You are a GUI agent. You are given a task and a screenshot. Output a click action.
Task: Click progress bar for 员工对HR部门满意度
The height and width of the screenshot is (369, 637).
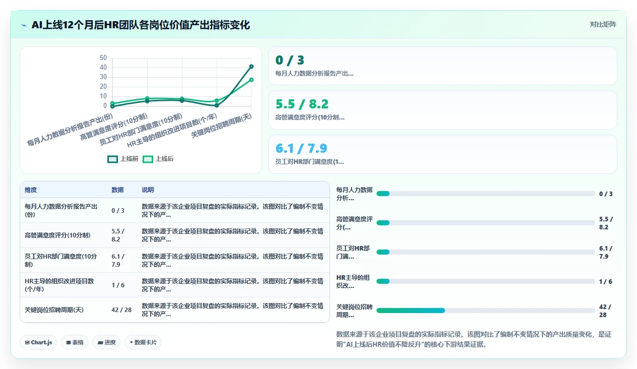tap(486, 252)
